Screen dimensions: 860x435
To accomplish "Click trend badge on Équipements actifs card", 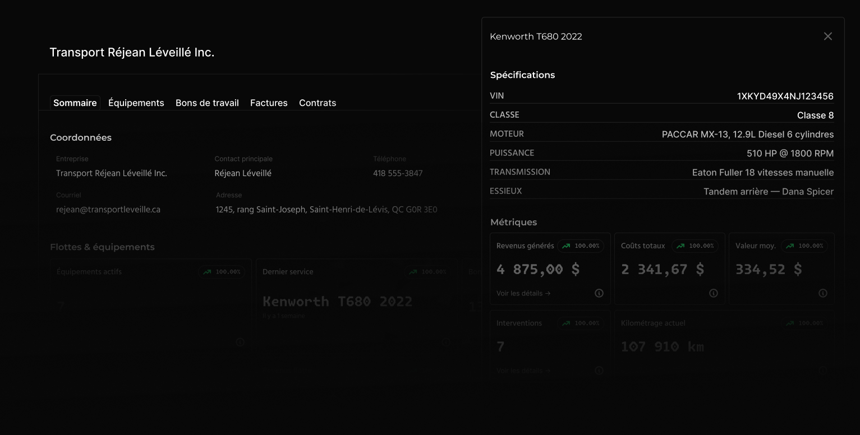I will point(222,272).
